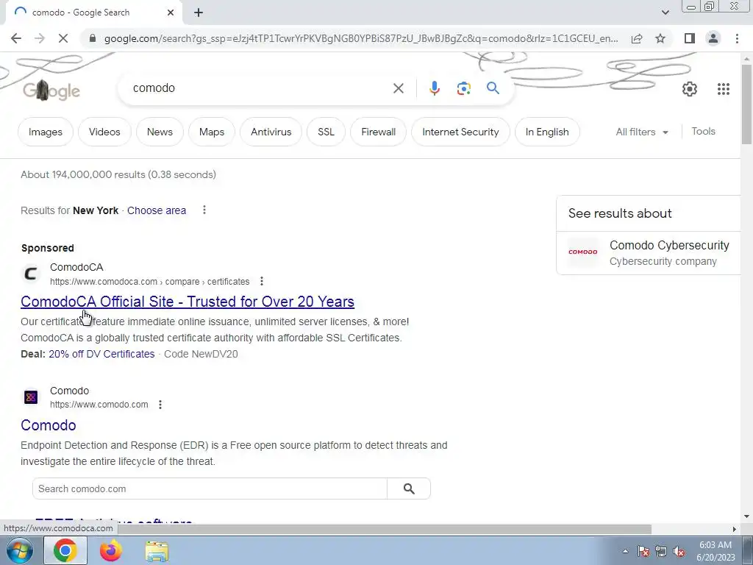The height and width of the screenshot is (565, 753).
Task: Share this page icon in address bar
Action: pos(637,38)
